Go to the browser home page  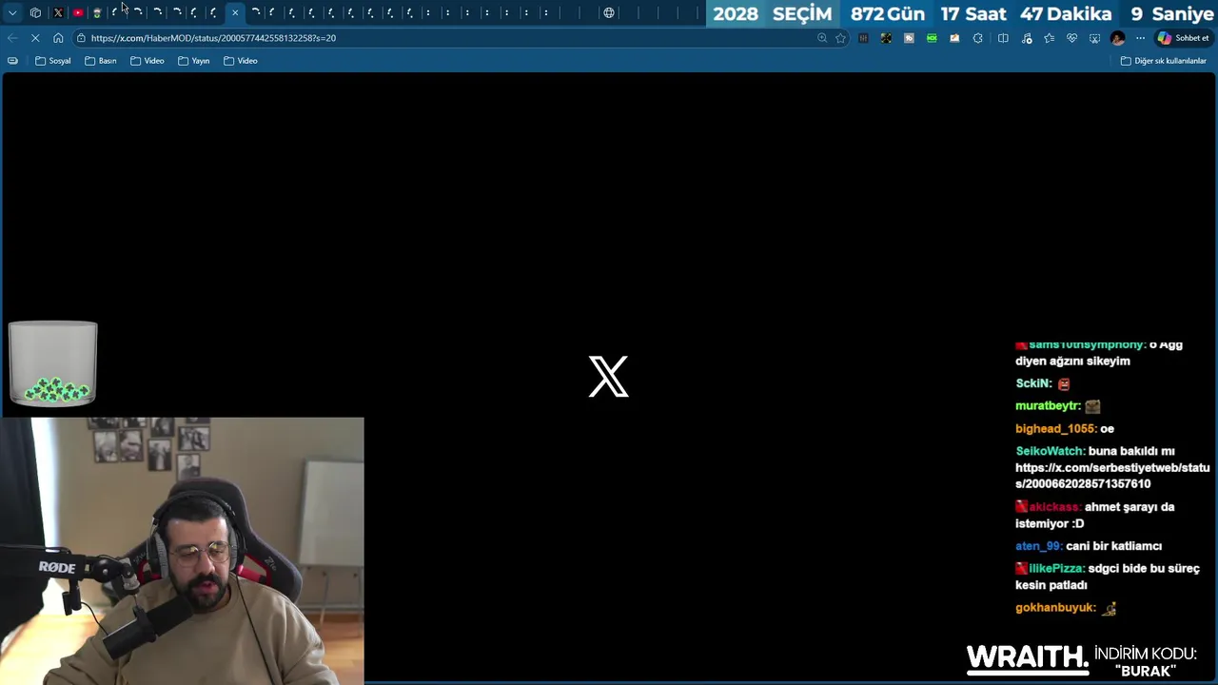coord(58,38)
